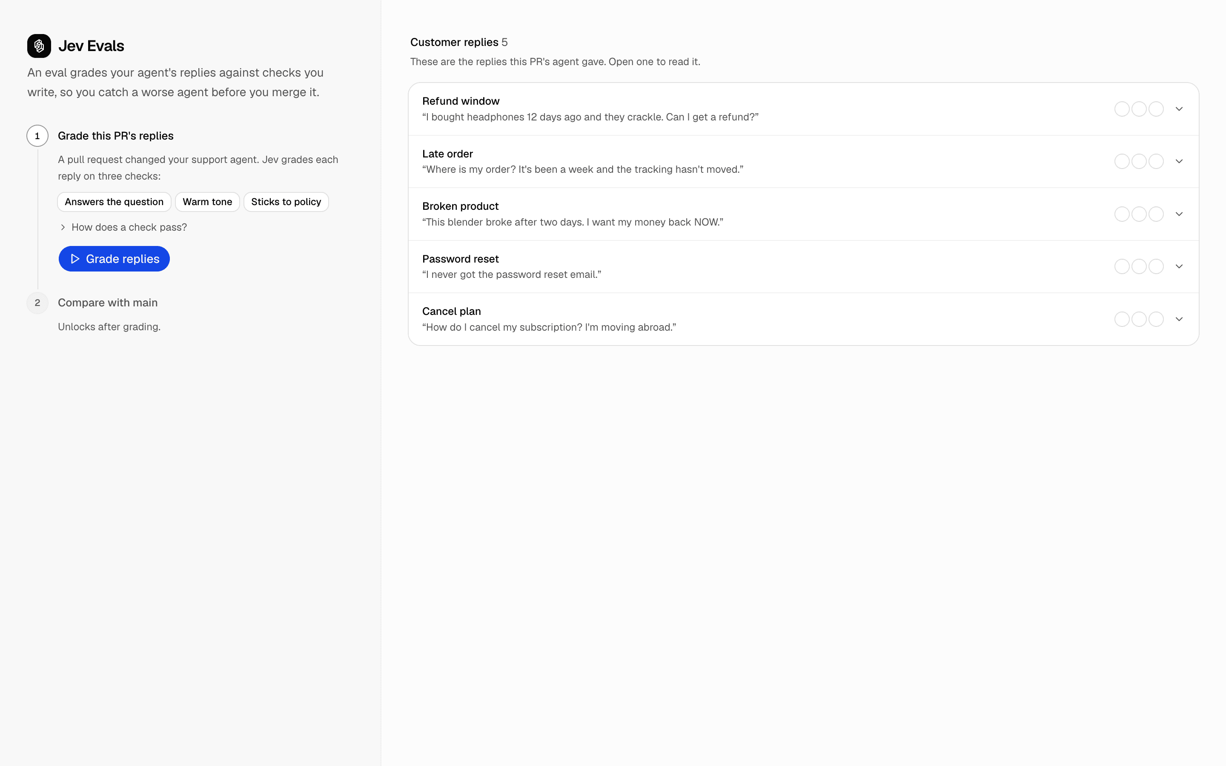
Task: Select the Sticks to policy check chip
Action: [x=286, y=202]
